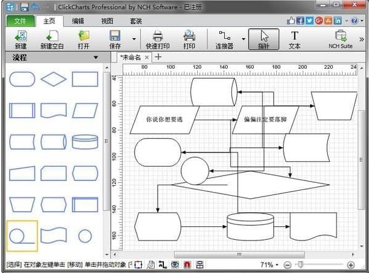Switch to the 编辑 (Edit) ribbon tab

78,20
